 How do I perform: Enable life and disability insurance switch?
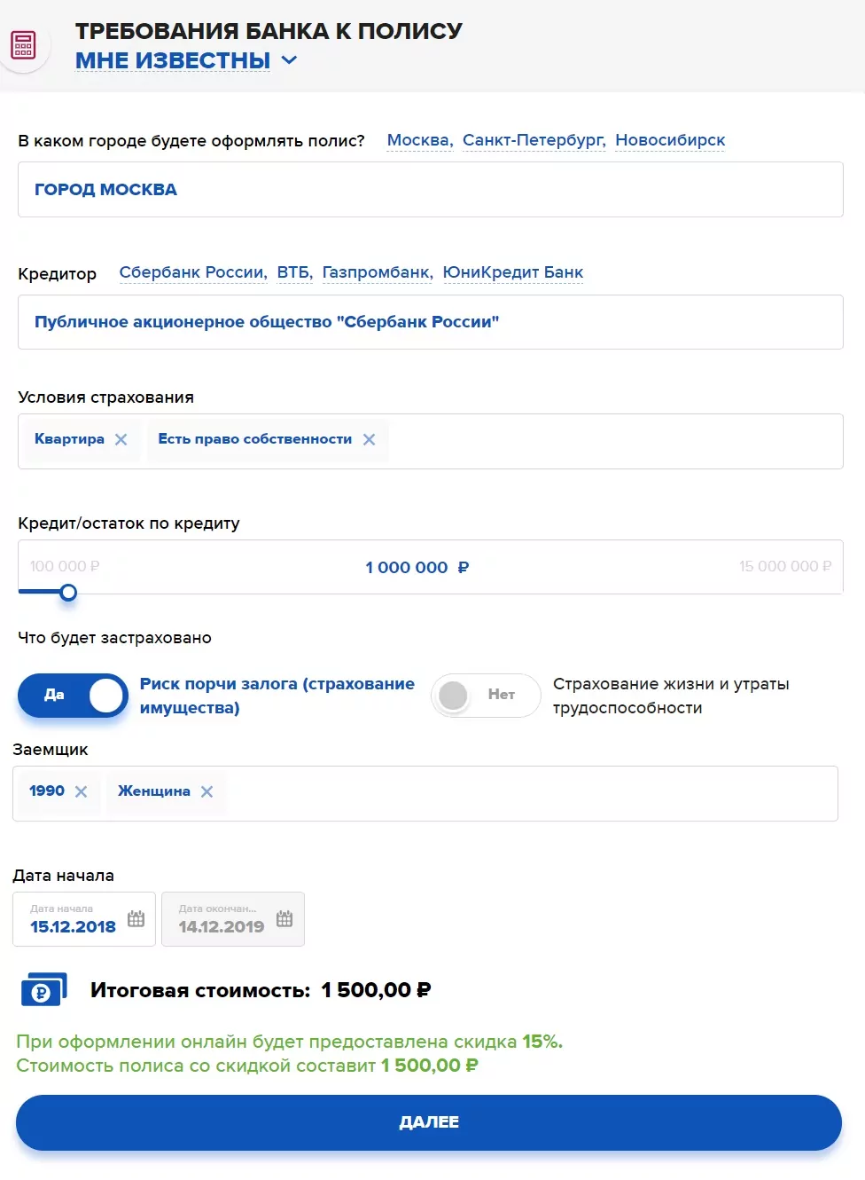[485, 695]
